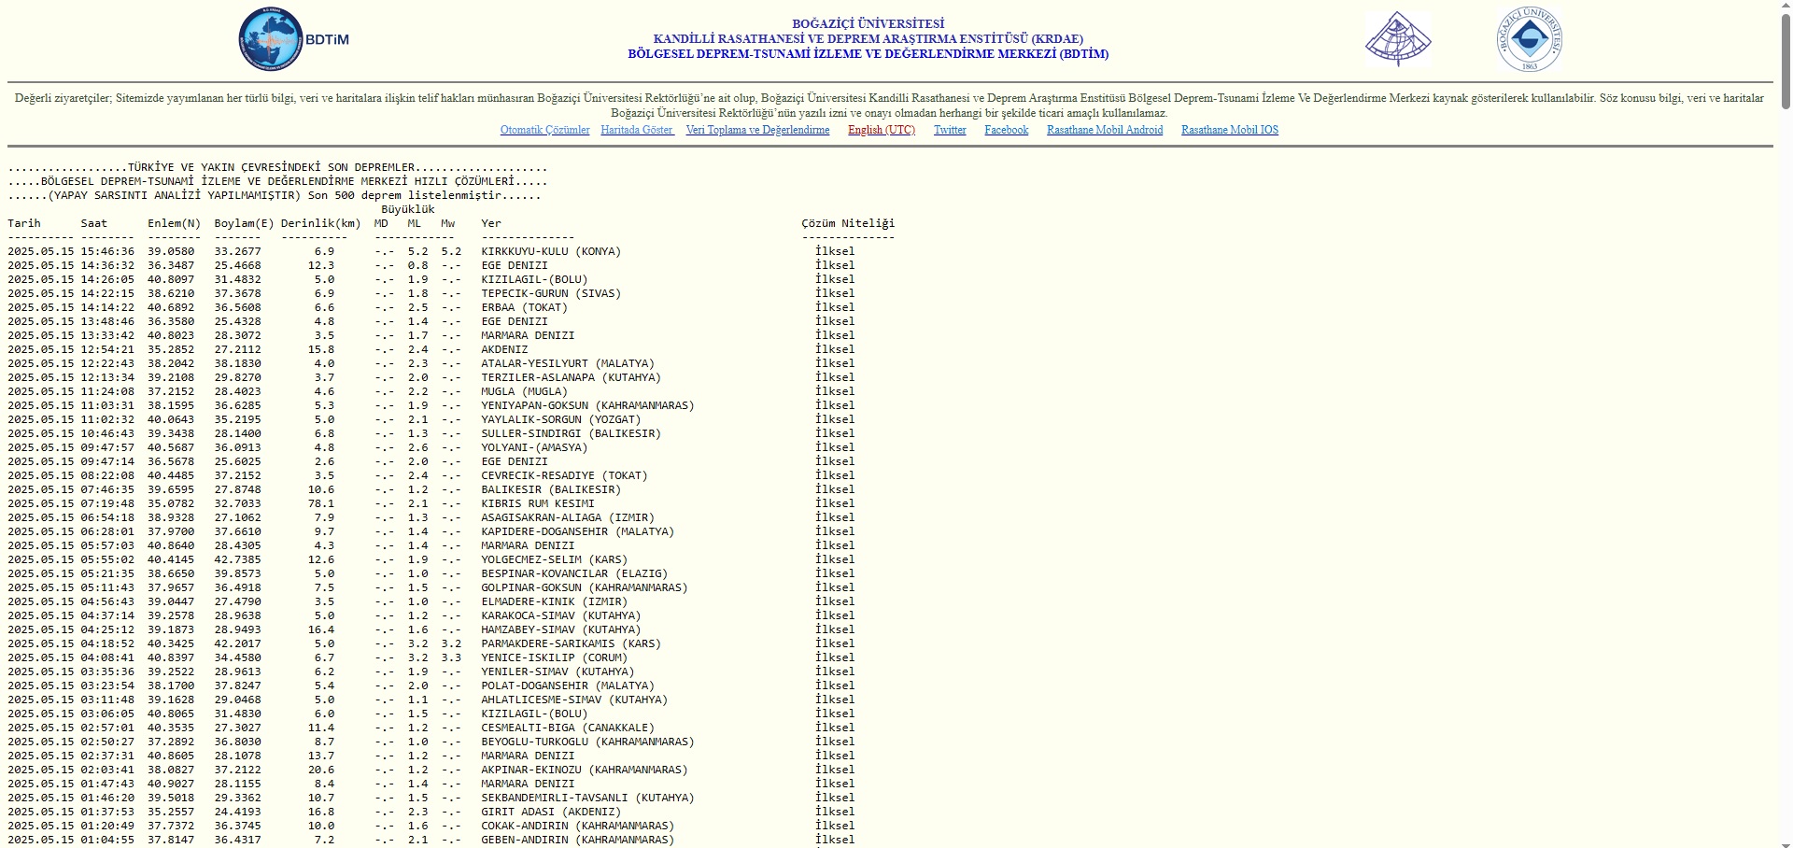Click MUGLA (MUGLA) entry
Screen dimensions: 1793x848
tap(525, 391)
